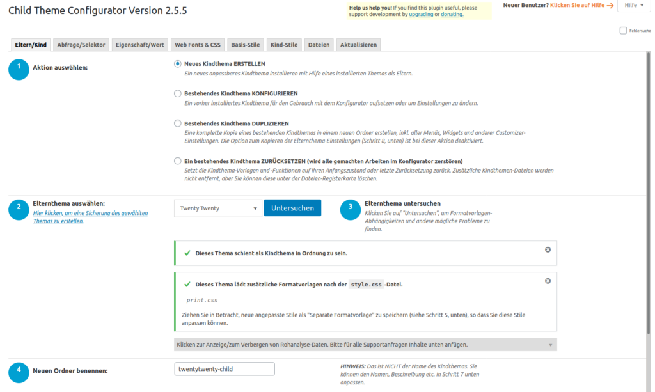
Task: Open the Twenty Twenty parent theme dropdown
Action: [217, 208]
